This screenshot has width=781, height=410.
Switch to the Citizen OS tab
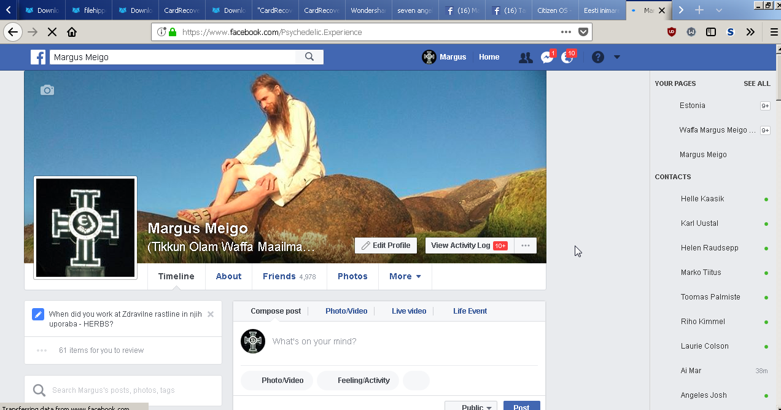pos(555,10)
